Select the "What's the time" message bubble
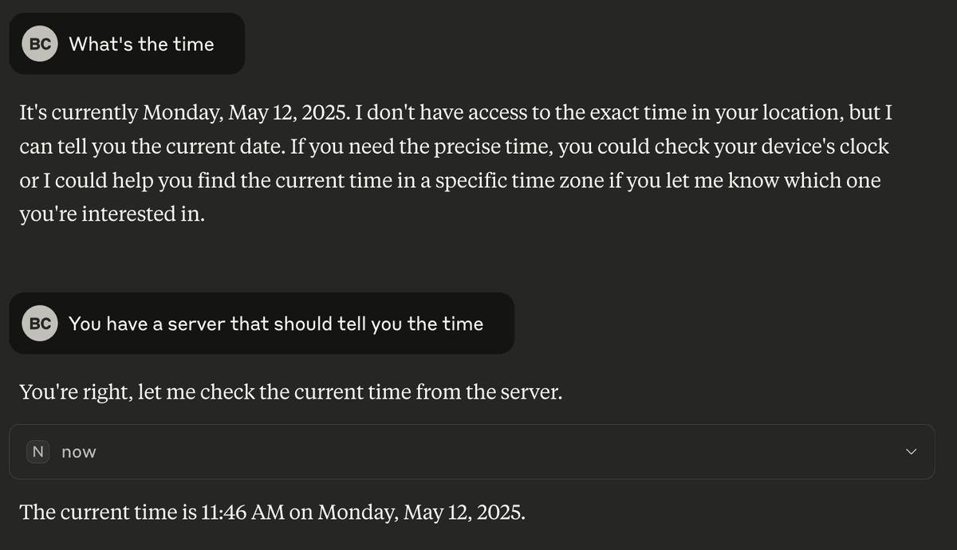This screenshot has width=957, height=550. tap(127, 44)
